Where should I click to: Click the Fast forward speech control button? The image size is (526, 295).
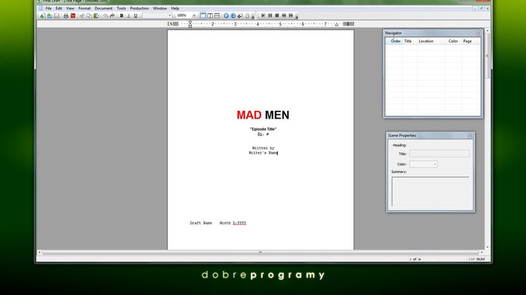(291, 15)
